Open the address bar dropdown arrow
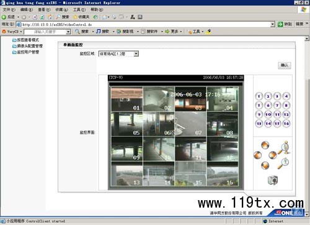The width and height of the screenshot is (310, 225). click(x=273, y=24)
